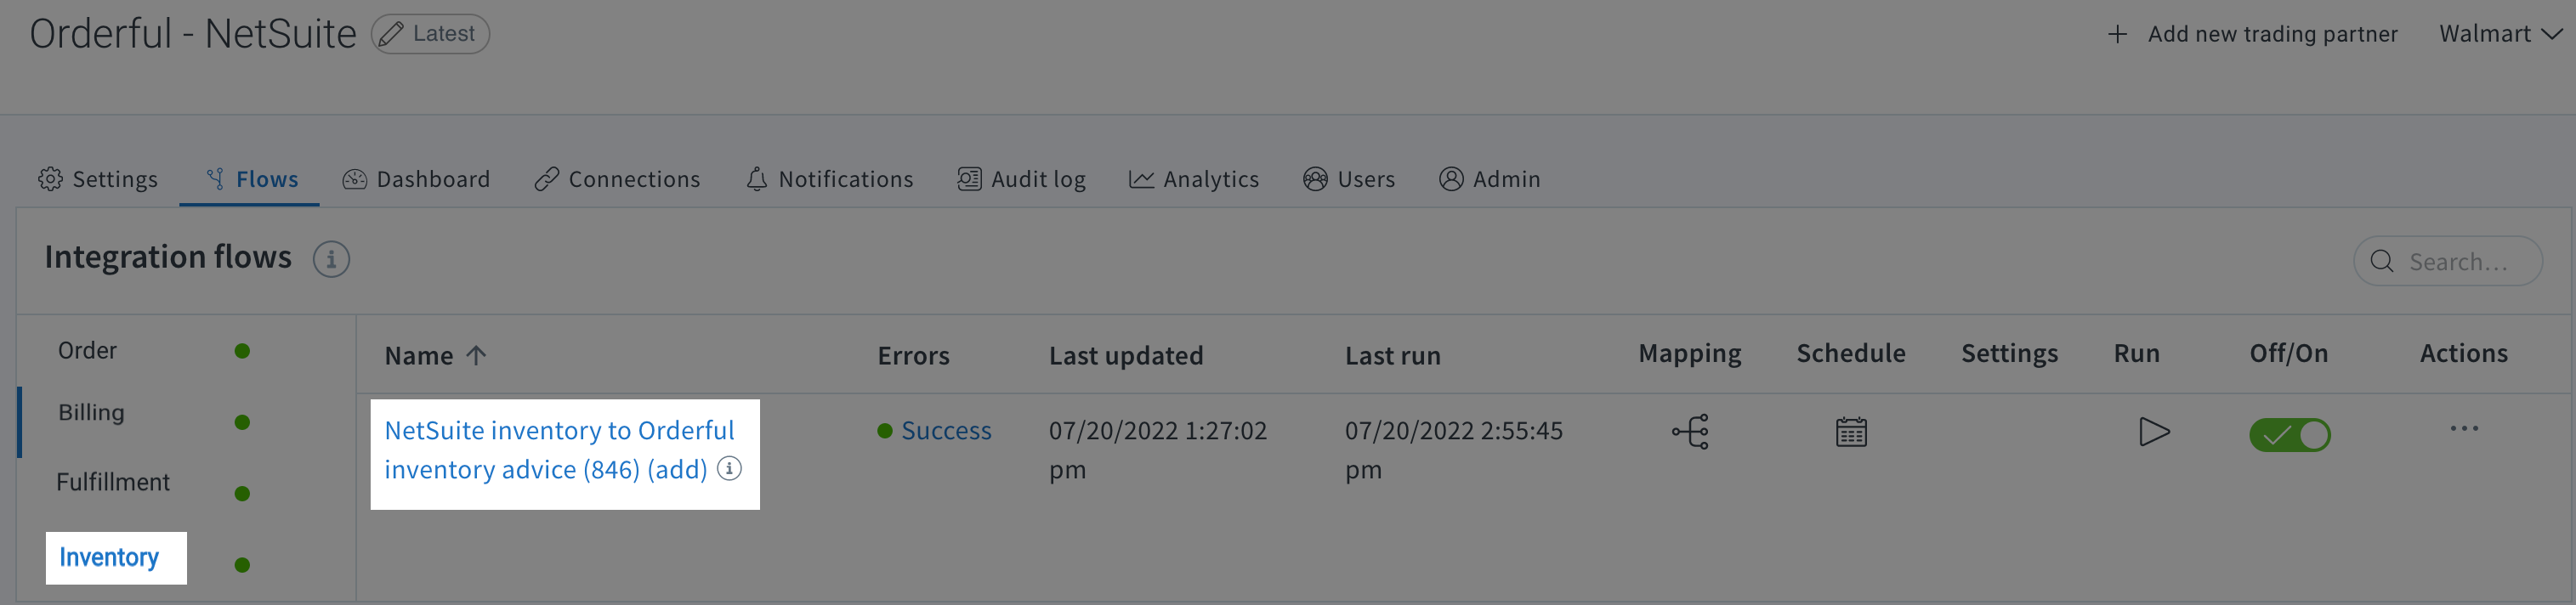Sort by Name column arrow
2576x605 pixels.
476,355
